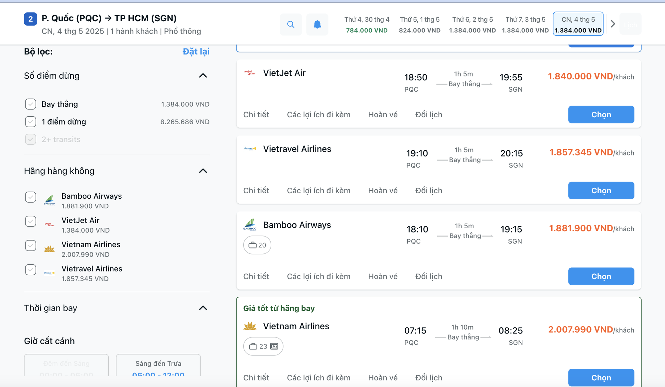Image resolution: width=665 pixels, height=387 pixels.
Task: Click Đặt lại filter reset link
Action: tap(196, 51)
